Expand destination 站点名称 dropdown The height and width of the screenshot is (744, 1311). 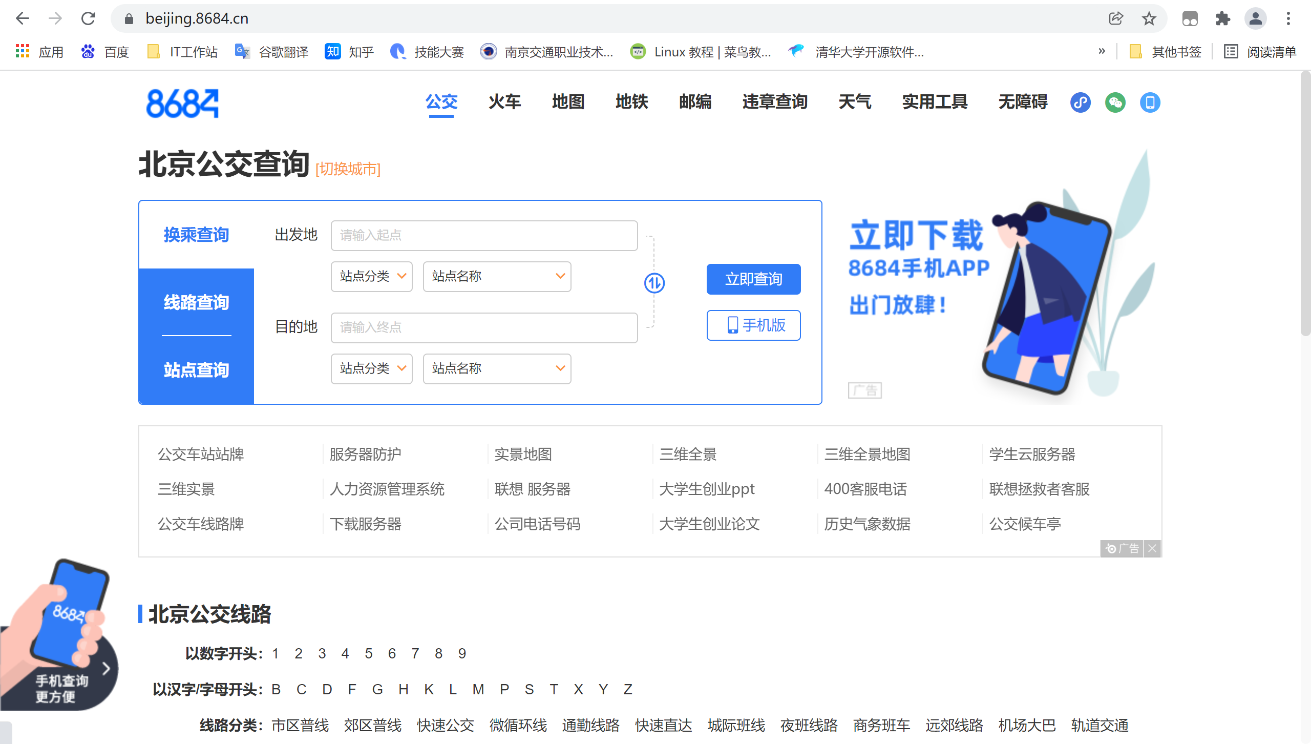(x=497, y=368)
